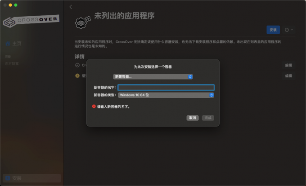306x186 pixels.
Task: Click the 未列出的应用程序 heading
Action: 125,16
